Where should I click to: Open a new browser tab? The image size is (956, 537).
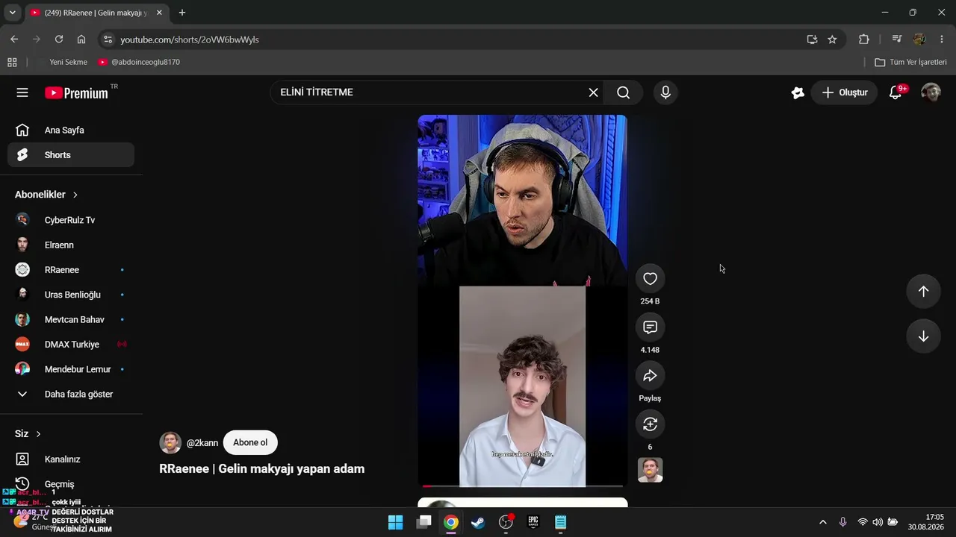(182, 13)
